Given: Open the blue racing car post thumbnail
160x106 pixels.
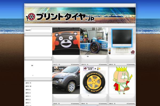Looking at the screenshot, I should [94, 41].
